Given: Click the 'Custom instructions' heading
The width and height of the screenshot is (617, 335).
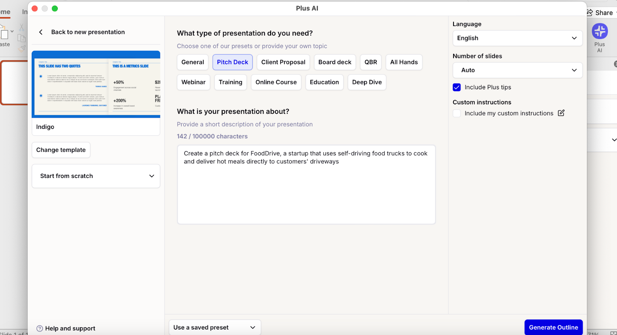Looking at the screenshot, I should click(482, 102).
